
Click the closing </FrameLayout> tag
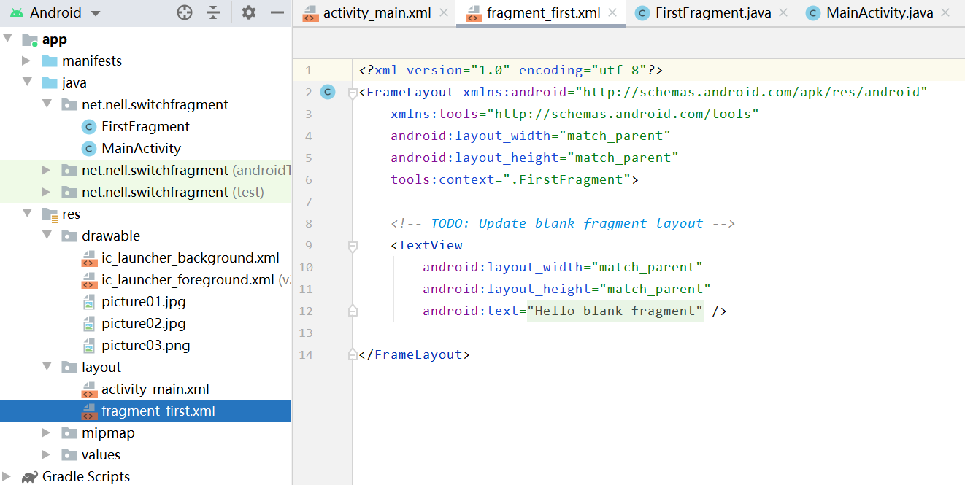click(x=414, y=354)
